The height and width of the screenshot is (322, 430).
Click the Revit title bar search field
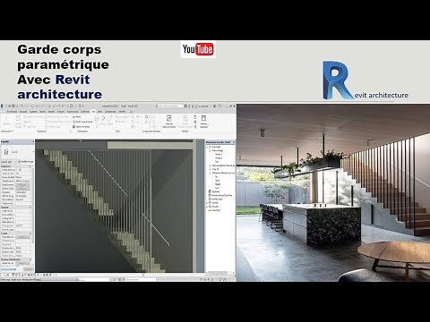[170, 106]
